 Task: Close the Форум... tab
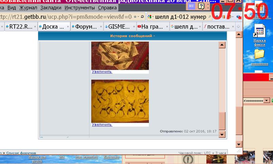pos(101,27)
